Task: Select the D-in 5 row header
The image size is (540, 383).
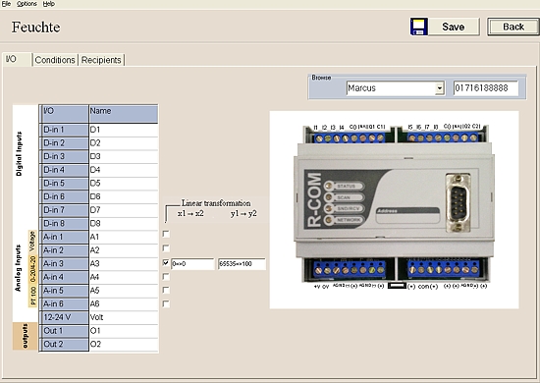Action: [64, 184]
